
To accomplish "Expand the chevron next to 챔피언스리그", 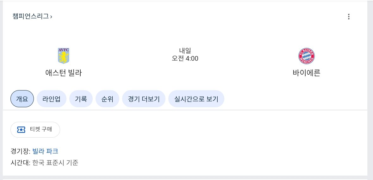I will pyautogui.click(x=51, y=16).
